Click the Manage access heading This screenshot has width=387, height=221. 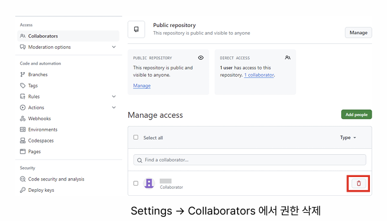pyautogui.click(x=155, y=115)
